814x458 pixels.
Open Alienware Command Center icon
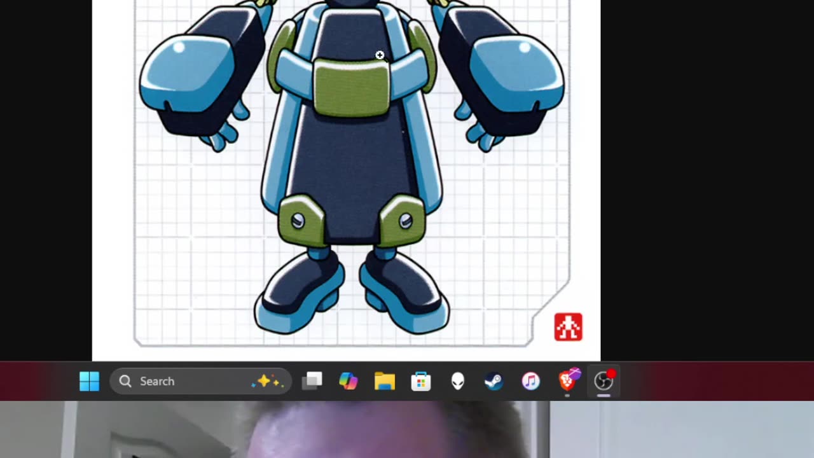(x=458, y=381)
